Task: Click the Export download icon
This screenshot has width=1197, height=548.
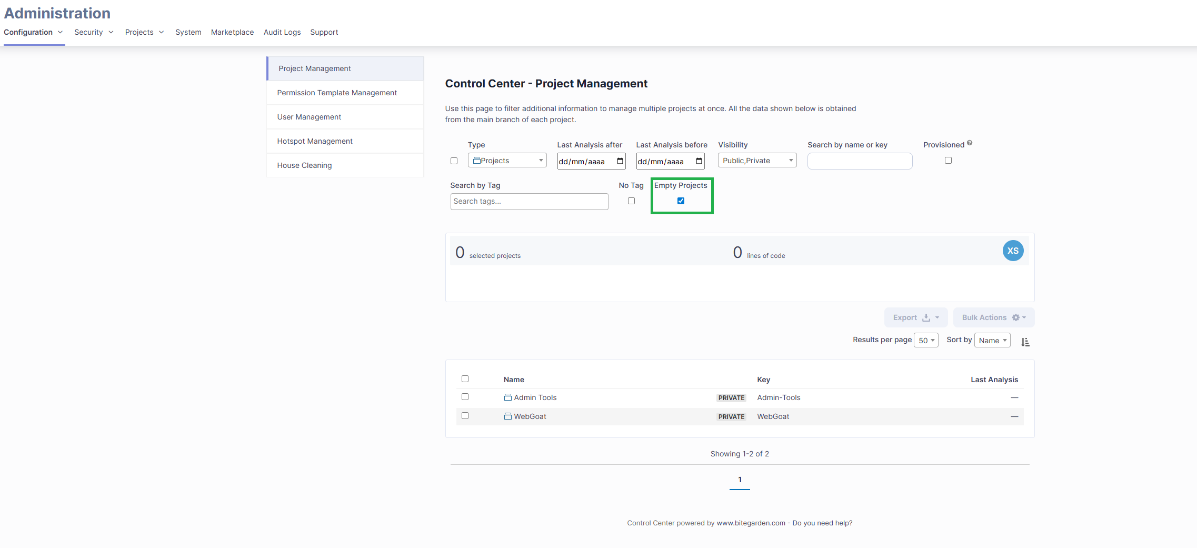Action: click(x=925, y=317)
